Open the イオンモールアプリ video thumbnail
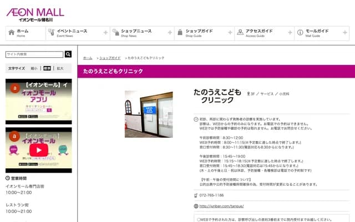The image size is (355, 222). point(39,102)
